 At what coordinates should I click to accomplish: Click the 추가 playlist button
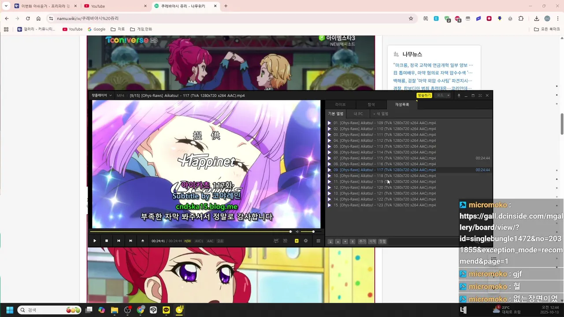point(362,242)
